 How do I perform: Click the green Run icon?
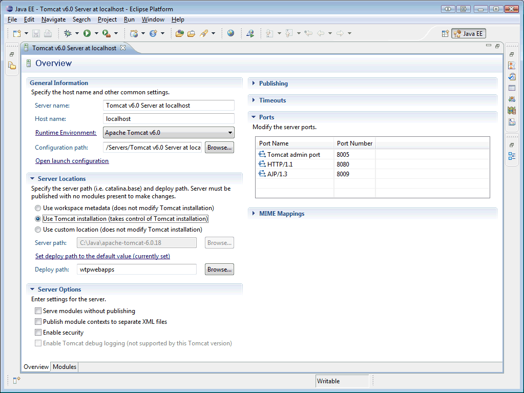click(x=87, y=33)
